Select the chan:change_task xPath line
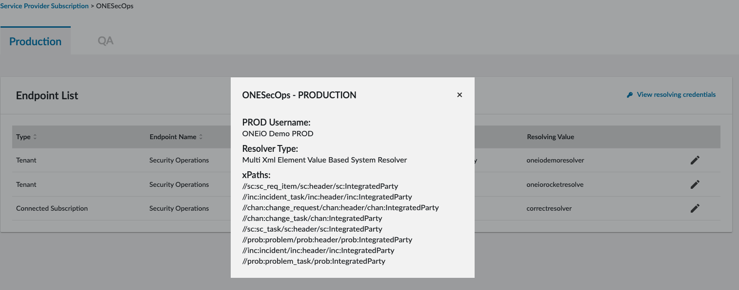 click(x=312, y=218)
